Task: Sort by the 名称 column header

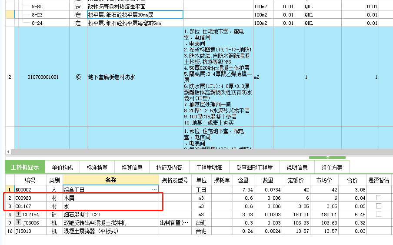Action: point(110,180)
